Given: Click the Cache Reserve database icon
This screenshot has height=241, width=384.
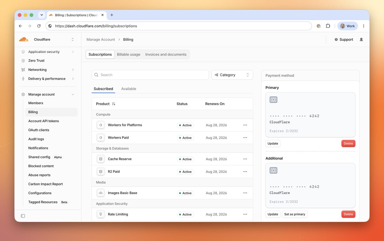Looking at the screenshot, I should pyautogui.click(x=101, y=159).
